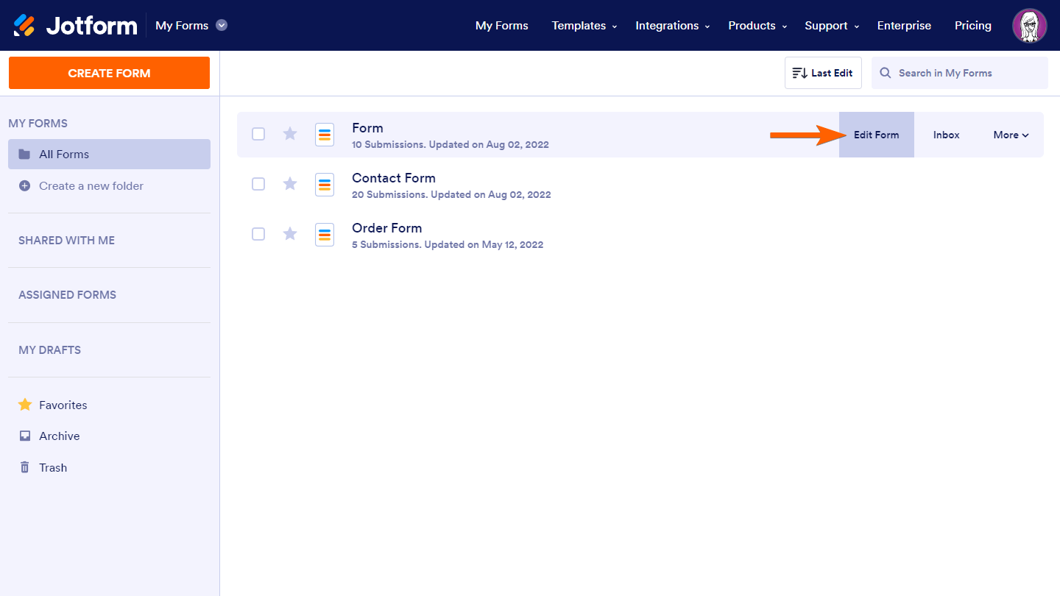Screen dimensions: 1060x596
Task: Star the Contact Form as favorite
Action: tap(290, 184)
